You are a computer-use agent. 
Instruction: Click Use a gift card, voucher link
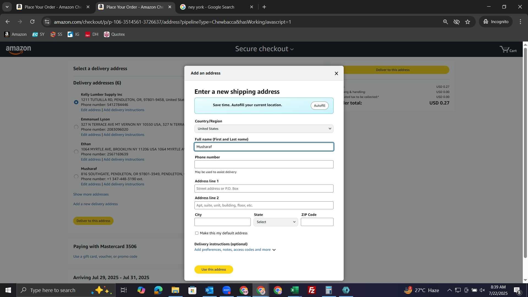105,257
